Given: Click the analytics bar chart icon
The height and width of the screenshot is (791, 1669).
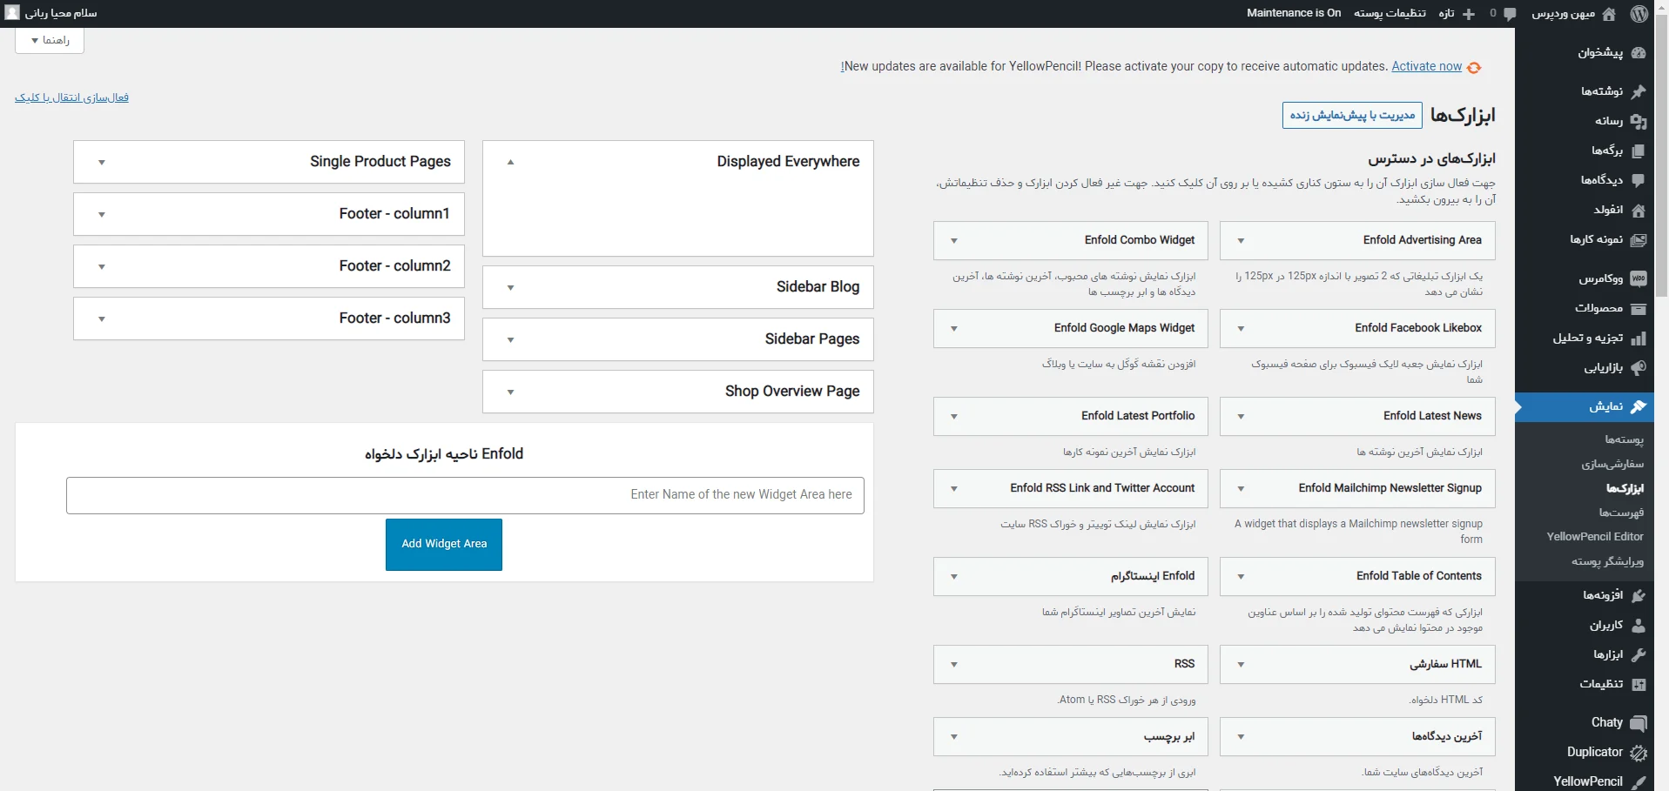Looking at the screenshot, I should 1639,338.
